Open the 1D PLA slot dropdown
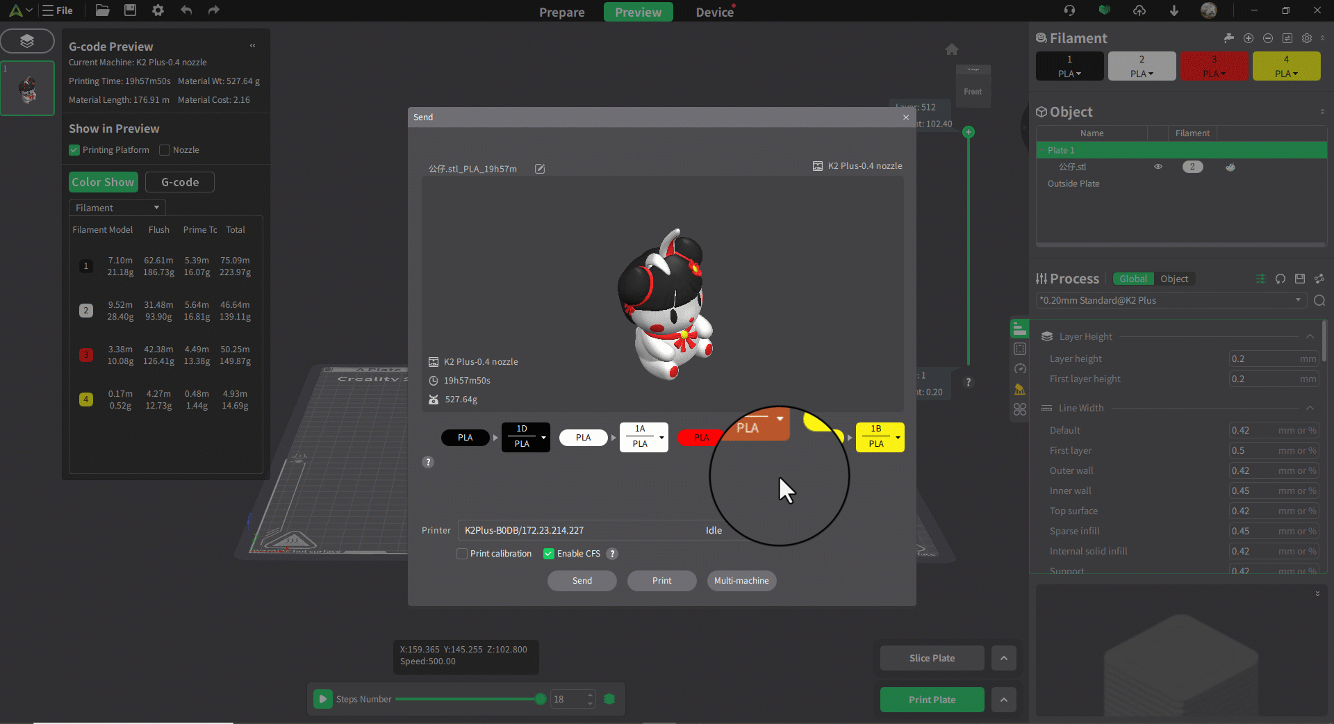This screenshot has width=1334, height=724. pos(543,437)
